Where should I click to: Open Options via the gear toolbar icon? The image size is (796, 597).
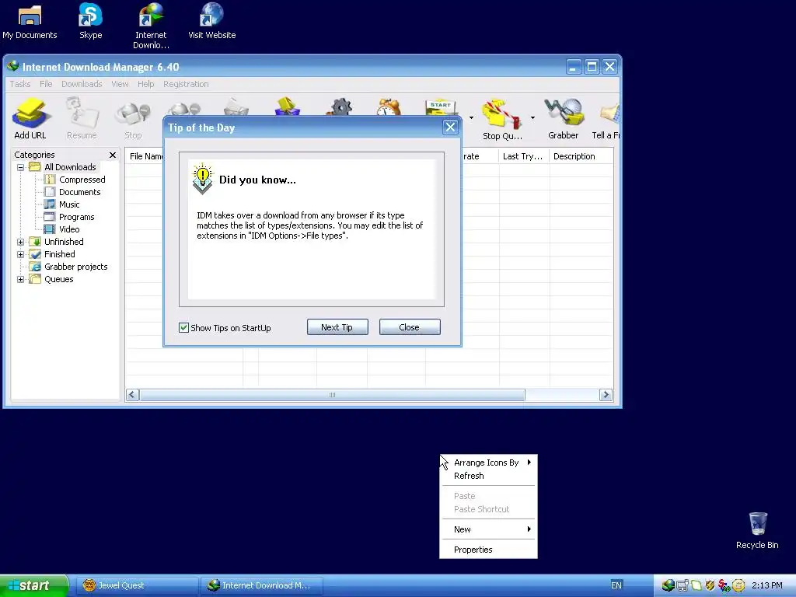(341, 106)
